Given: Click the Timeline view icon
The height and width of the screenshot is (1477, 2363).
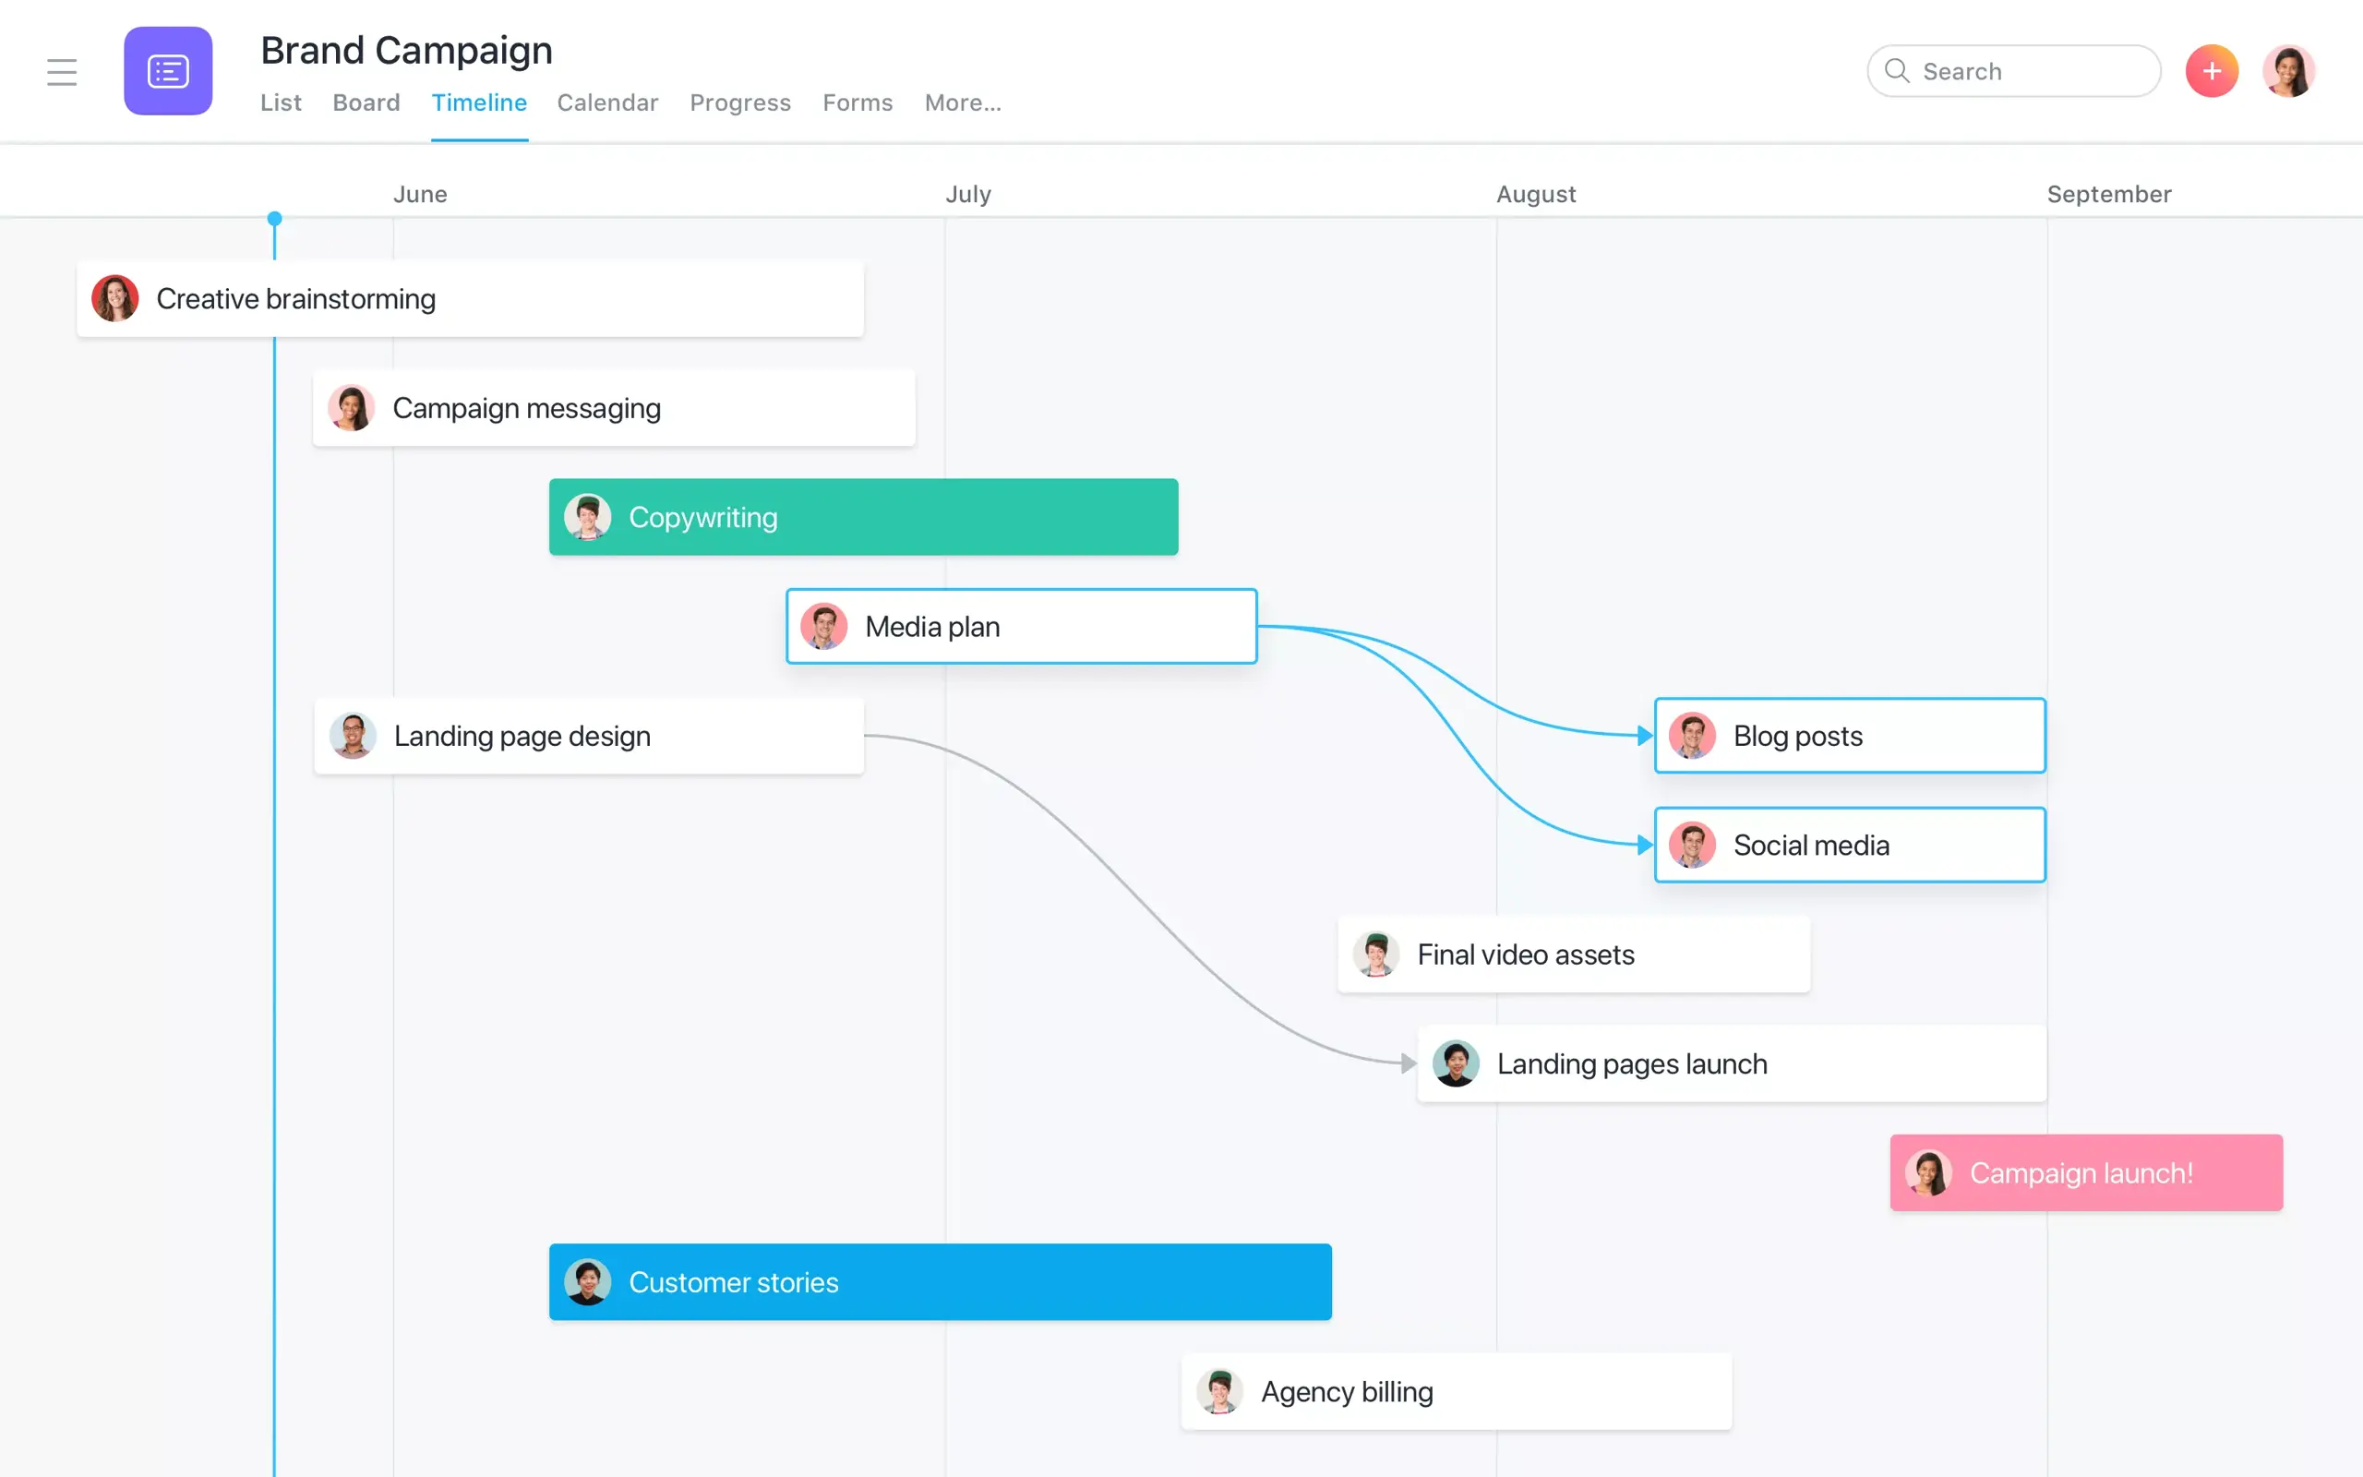Looking at the screenshot, I should coord(478,102).
